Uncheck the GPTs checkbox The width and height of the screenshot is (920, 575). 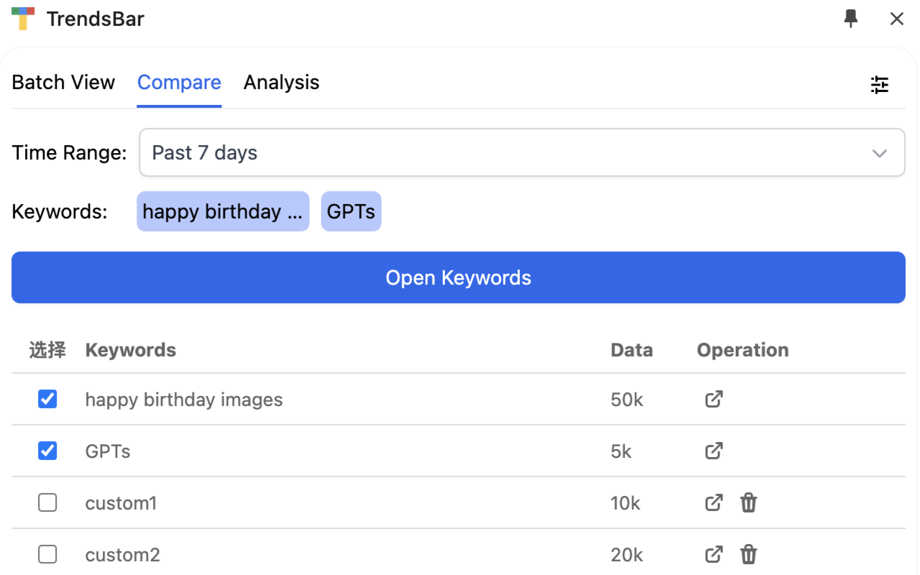click(x=47, y=451)
